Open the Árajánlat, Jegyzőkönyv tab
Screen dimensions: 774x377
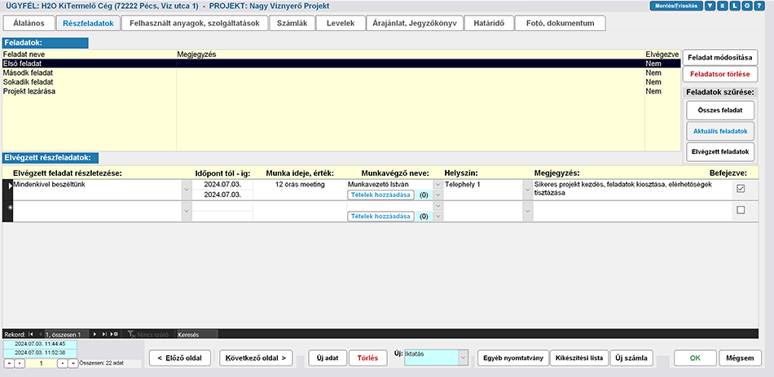[415, 23]
